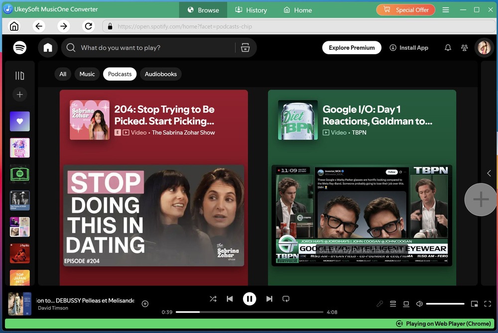498x333 pixels.
Task: Open the green audiobooks library thumbnail
Action: coord(20,174)
